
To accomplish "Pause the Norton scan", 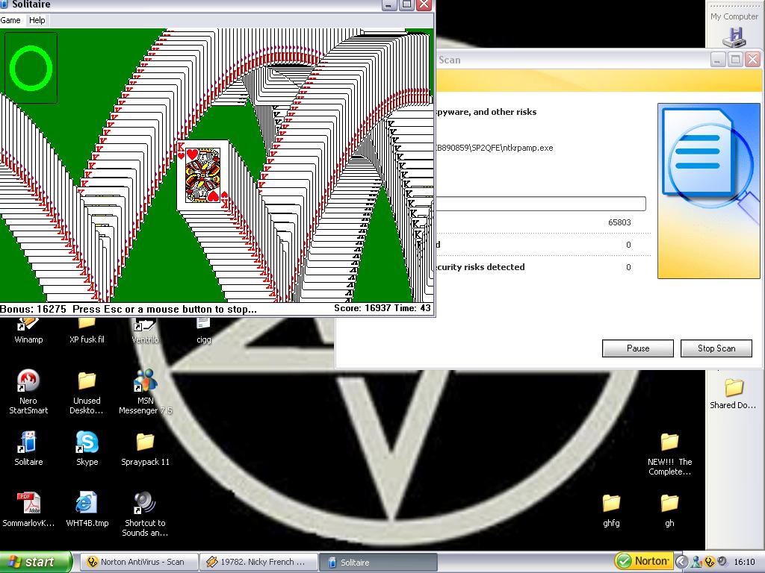I will pos(638,348).
